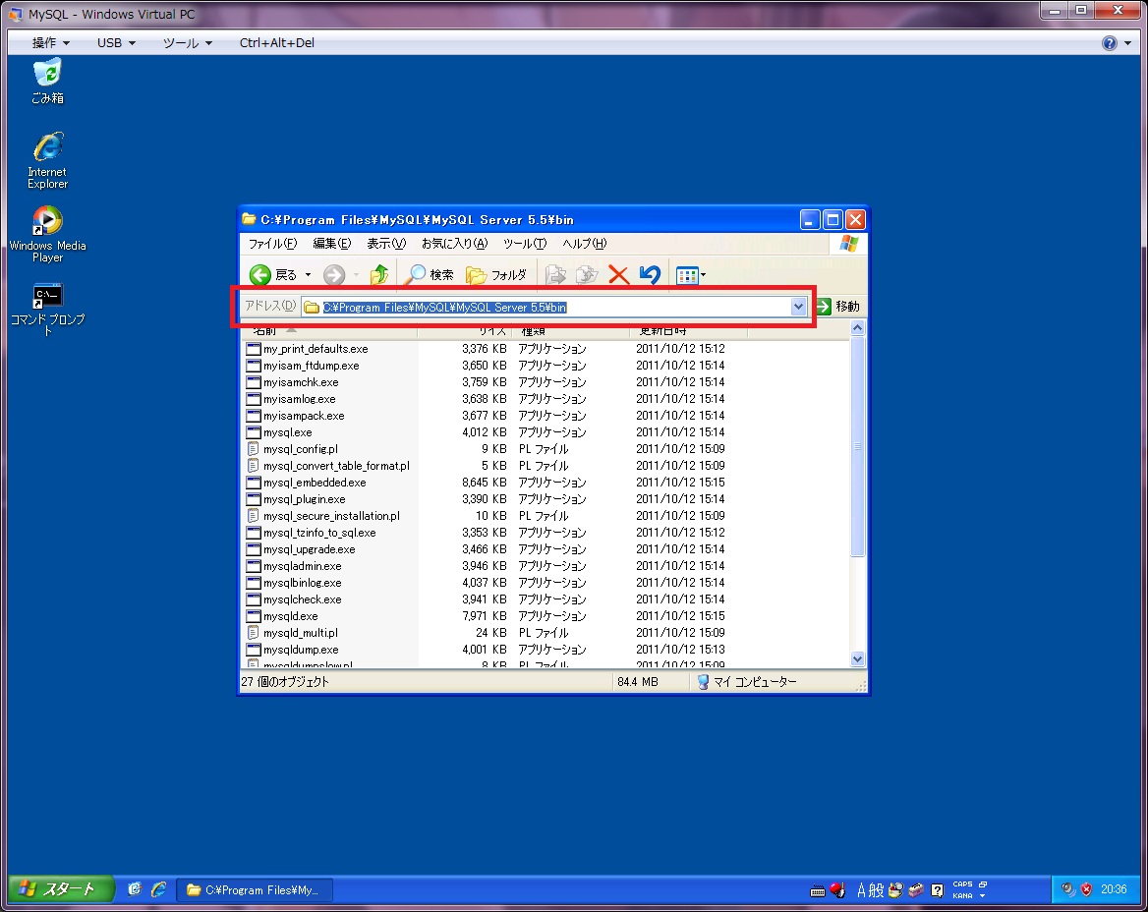Click the greyed-out Forward arrow button
Screen dimensions: 1148x912
click(x=334, y=275)
